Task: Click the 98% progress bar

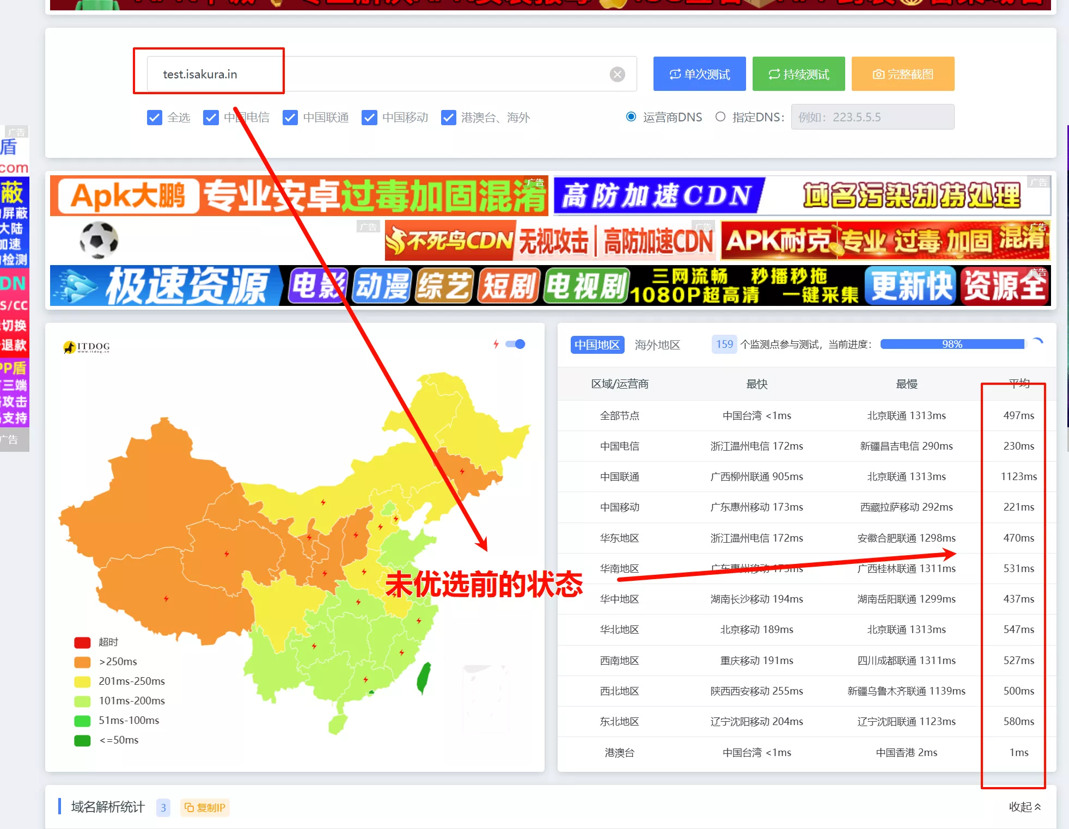Action: (x=952, y=344)
